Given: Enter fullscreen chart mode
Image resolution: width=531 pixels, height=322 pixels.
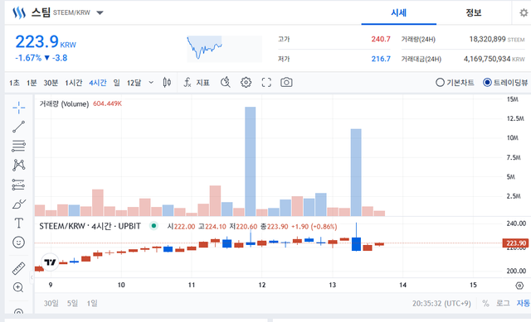Looking at the screenshot, I should 266,83.
